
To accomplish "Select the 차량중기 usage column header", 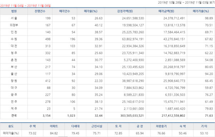I will click(161, 126).
